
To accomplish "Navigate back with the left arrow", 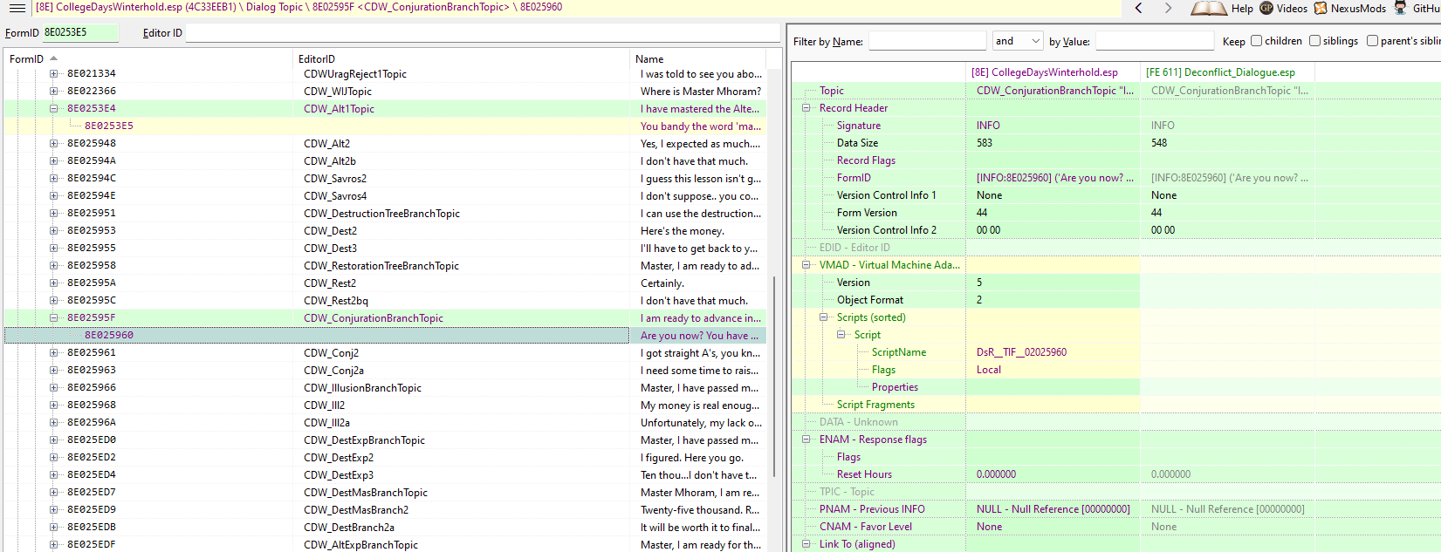I will (x=1138, y=8).
